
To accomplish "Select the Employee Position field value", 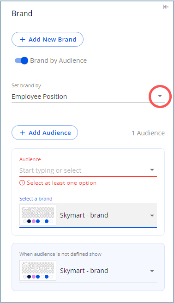I will [39, 97].
